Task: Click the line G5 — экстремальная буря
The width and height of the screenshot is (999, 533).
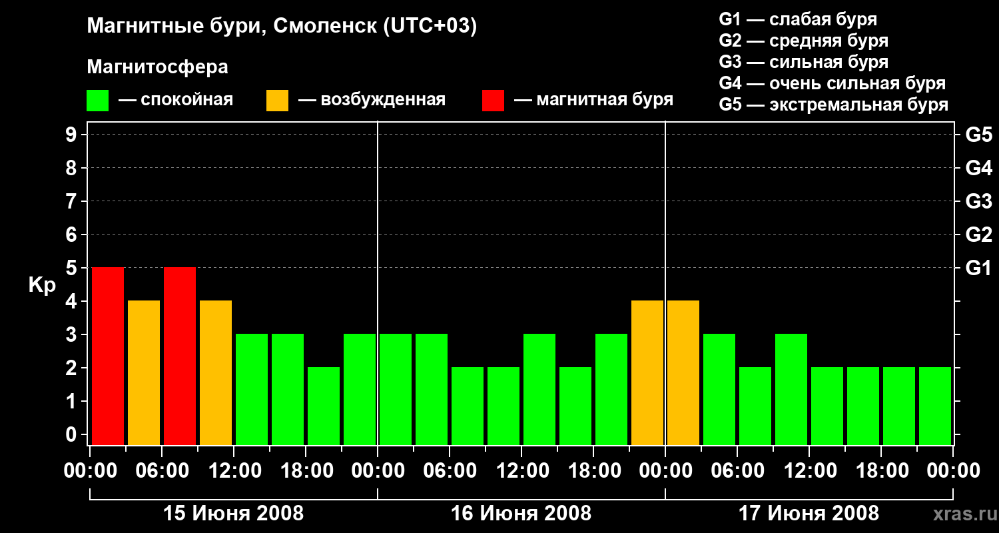Action: point(833,105)
